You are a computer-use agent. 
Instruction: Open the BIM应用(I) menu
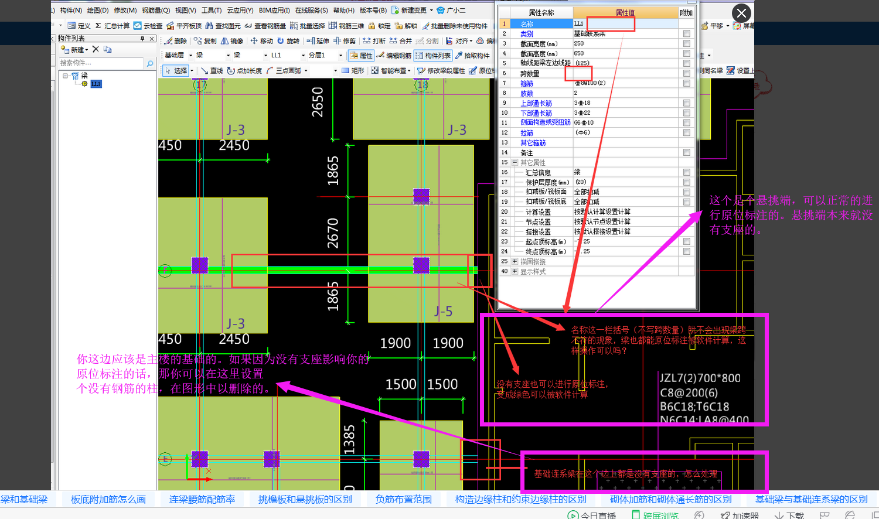(274, 10)
